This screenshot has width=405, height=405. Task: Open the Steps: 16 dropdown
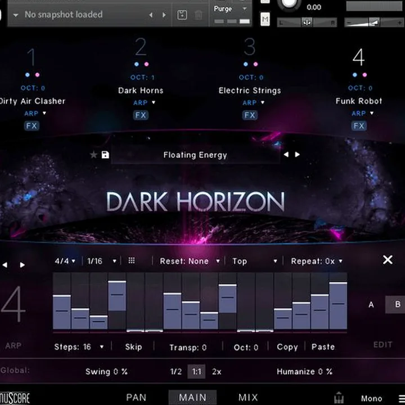coord(79,346)
